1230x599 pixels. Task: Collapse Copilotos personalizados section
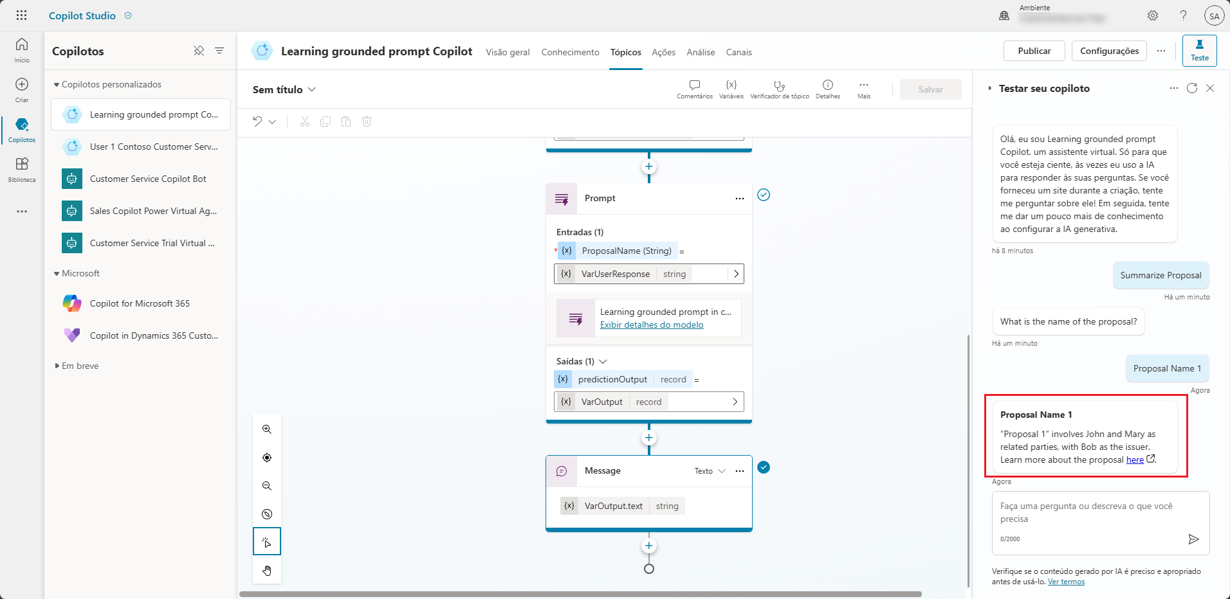tap(57, 85)
